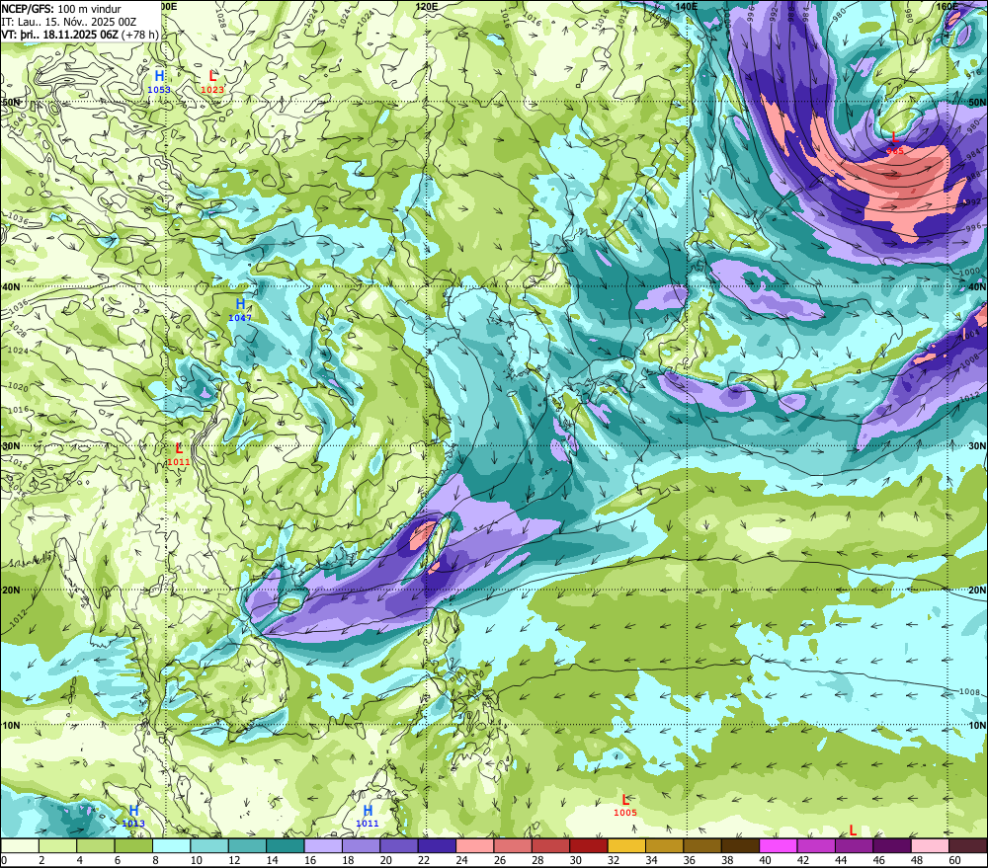
Task: Click the 140E longitude label
Action: 687,6
